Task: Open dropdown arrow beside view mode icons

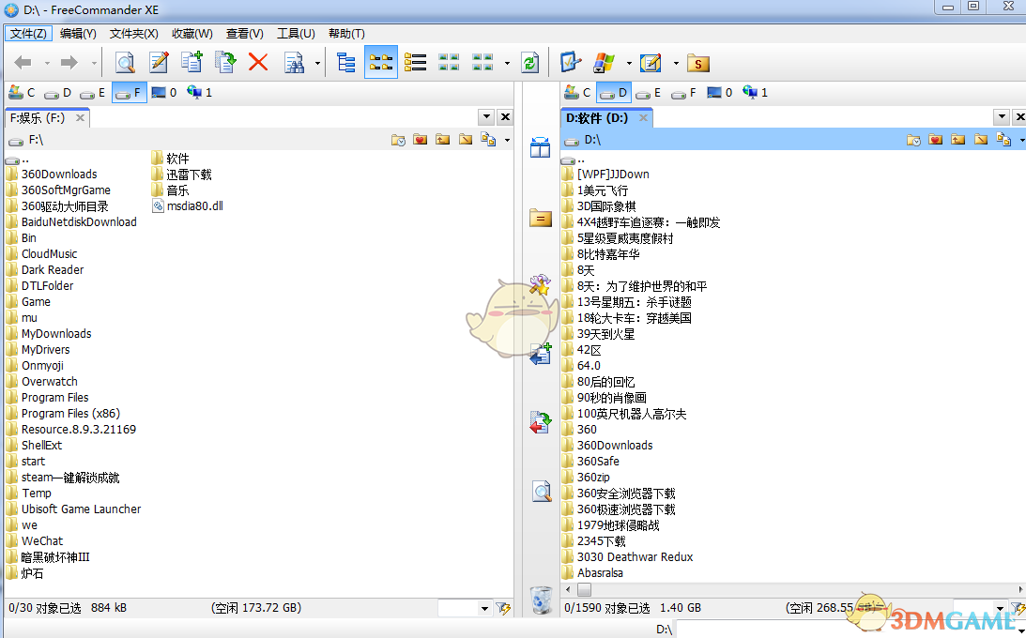Action: point(506,62)
